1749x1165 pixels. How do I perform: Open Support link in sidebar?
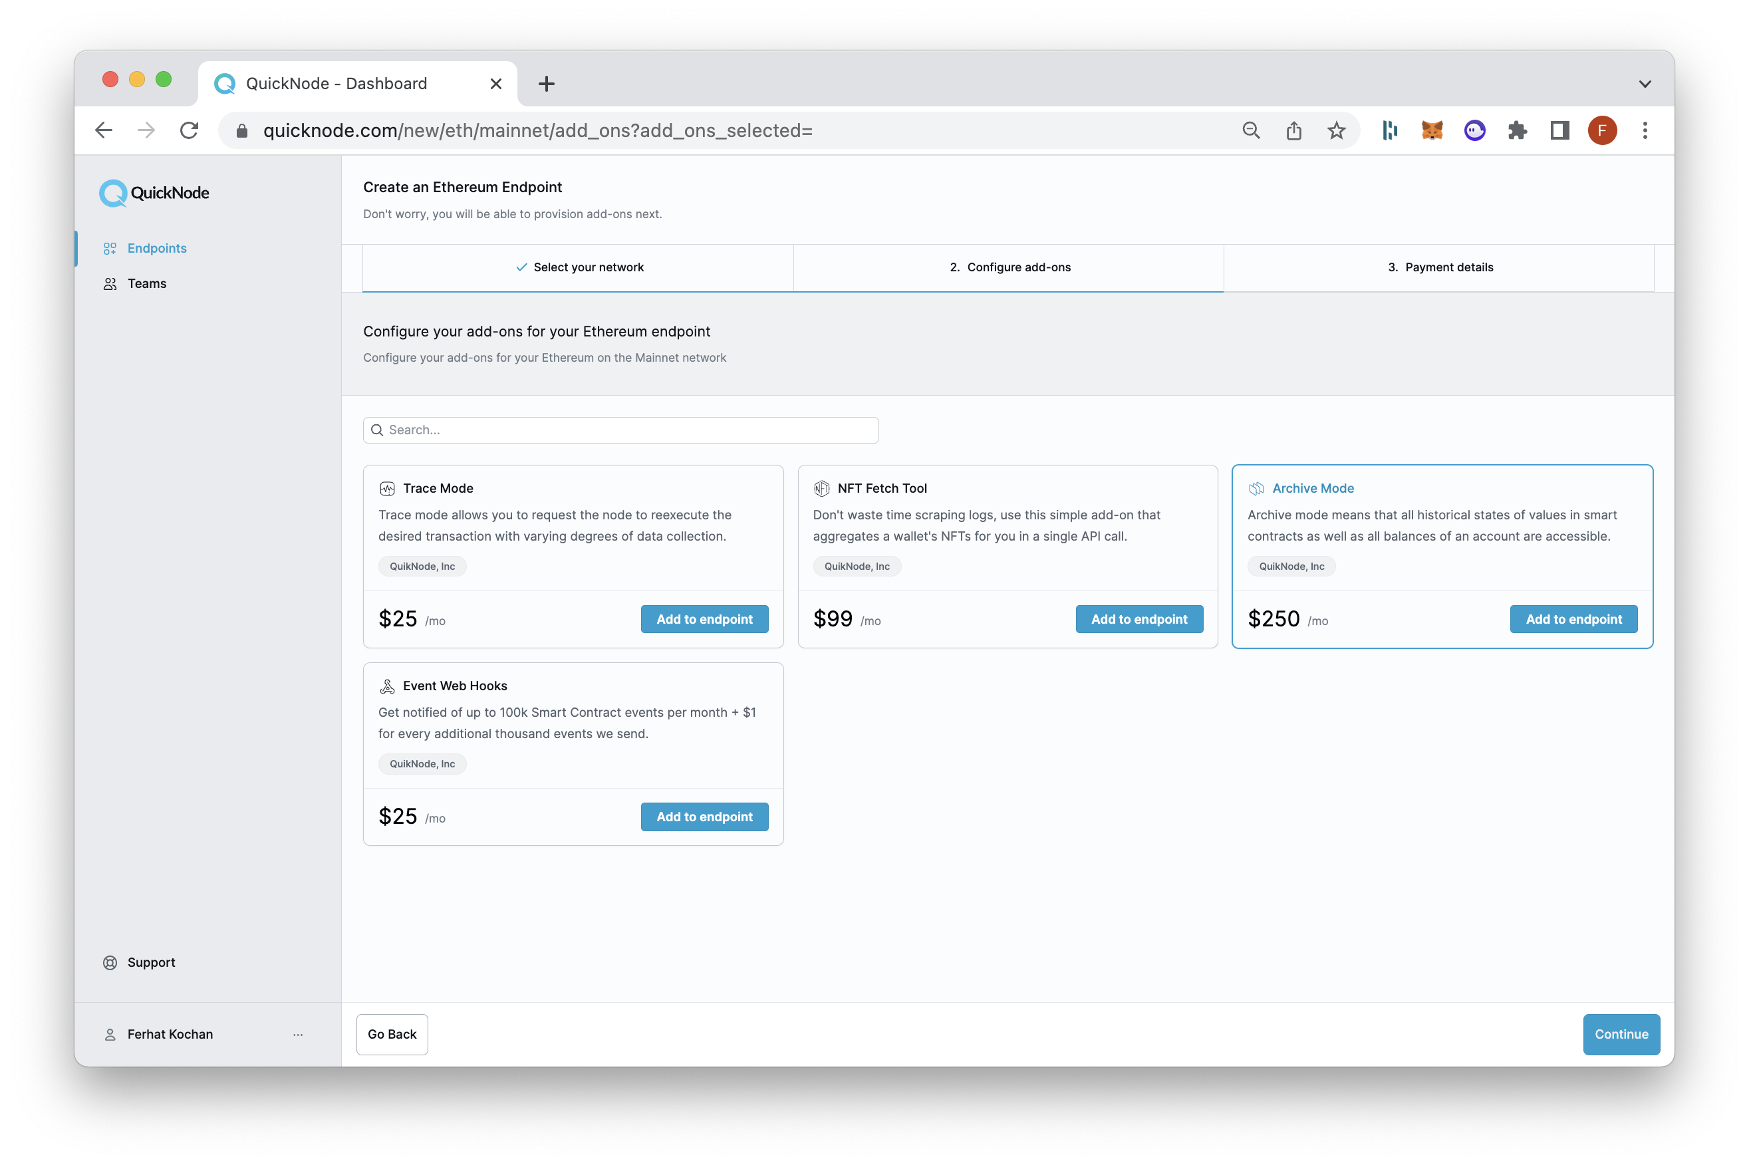[151, 962]
